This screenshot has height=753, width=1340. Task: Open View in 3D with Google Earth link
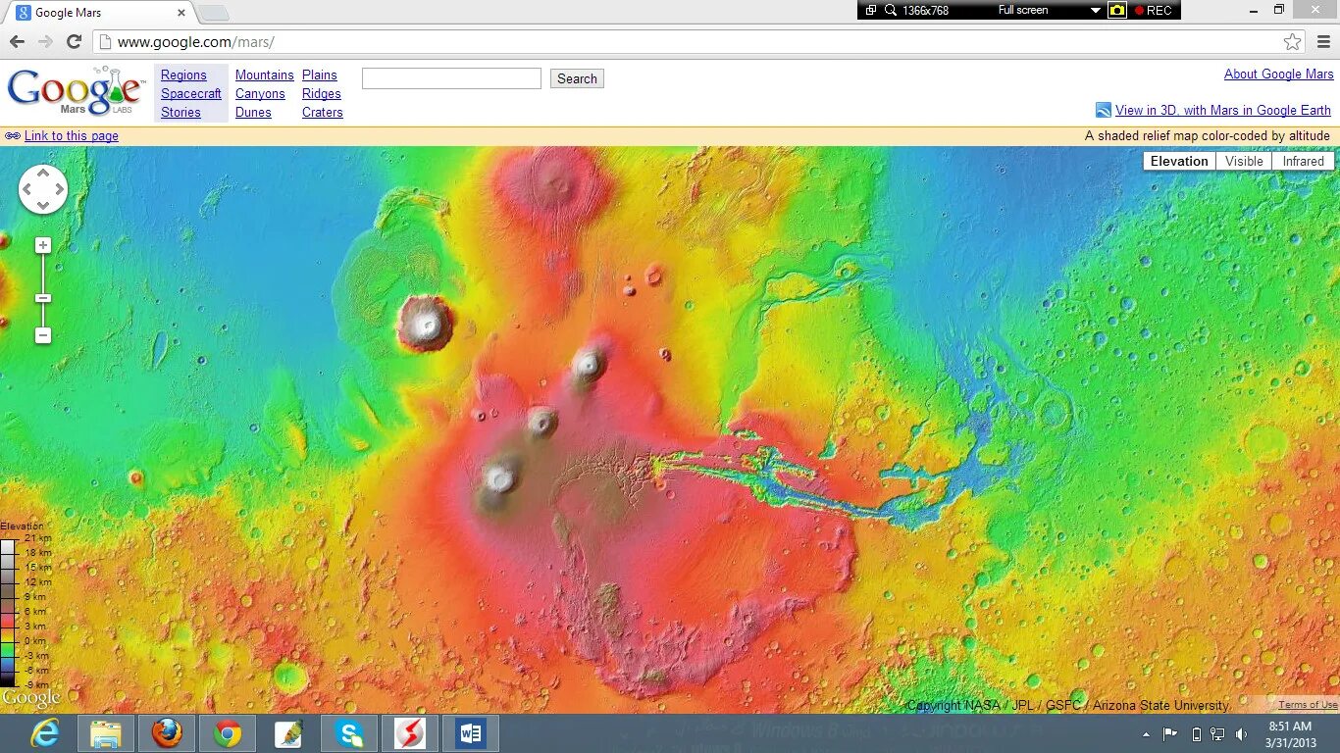pos(1223,111)
